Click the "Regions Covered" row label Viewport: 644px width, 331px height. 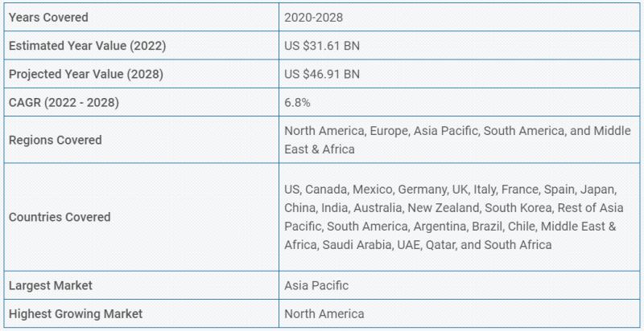tap(55, 140)
